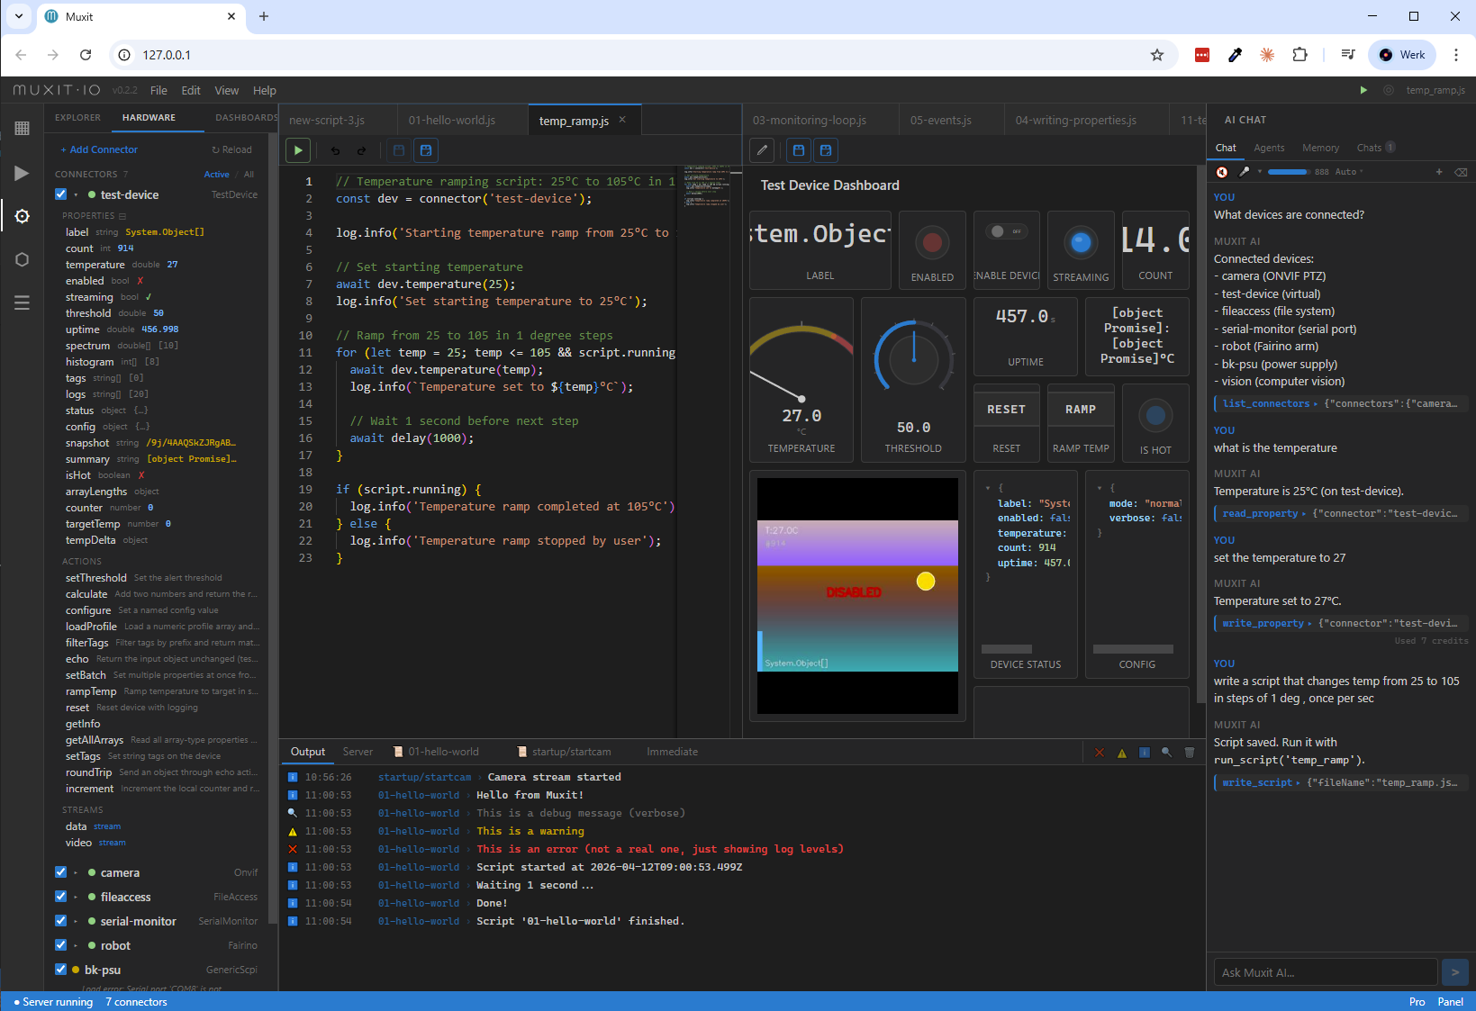Run the temp_ramp.js script via the green play icon
The width and height of the screenshot is (1476, 1011).
click(x=298, y=149)
